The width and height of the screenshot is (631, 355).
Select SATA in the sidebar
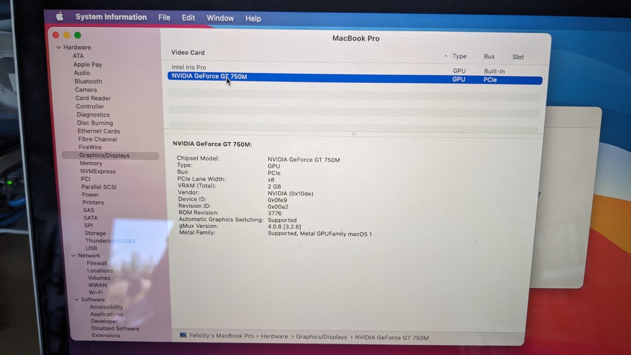[x=90, y=218]
